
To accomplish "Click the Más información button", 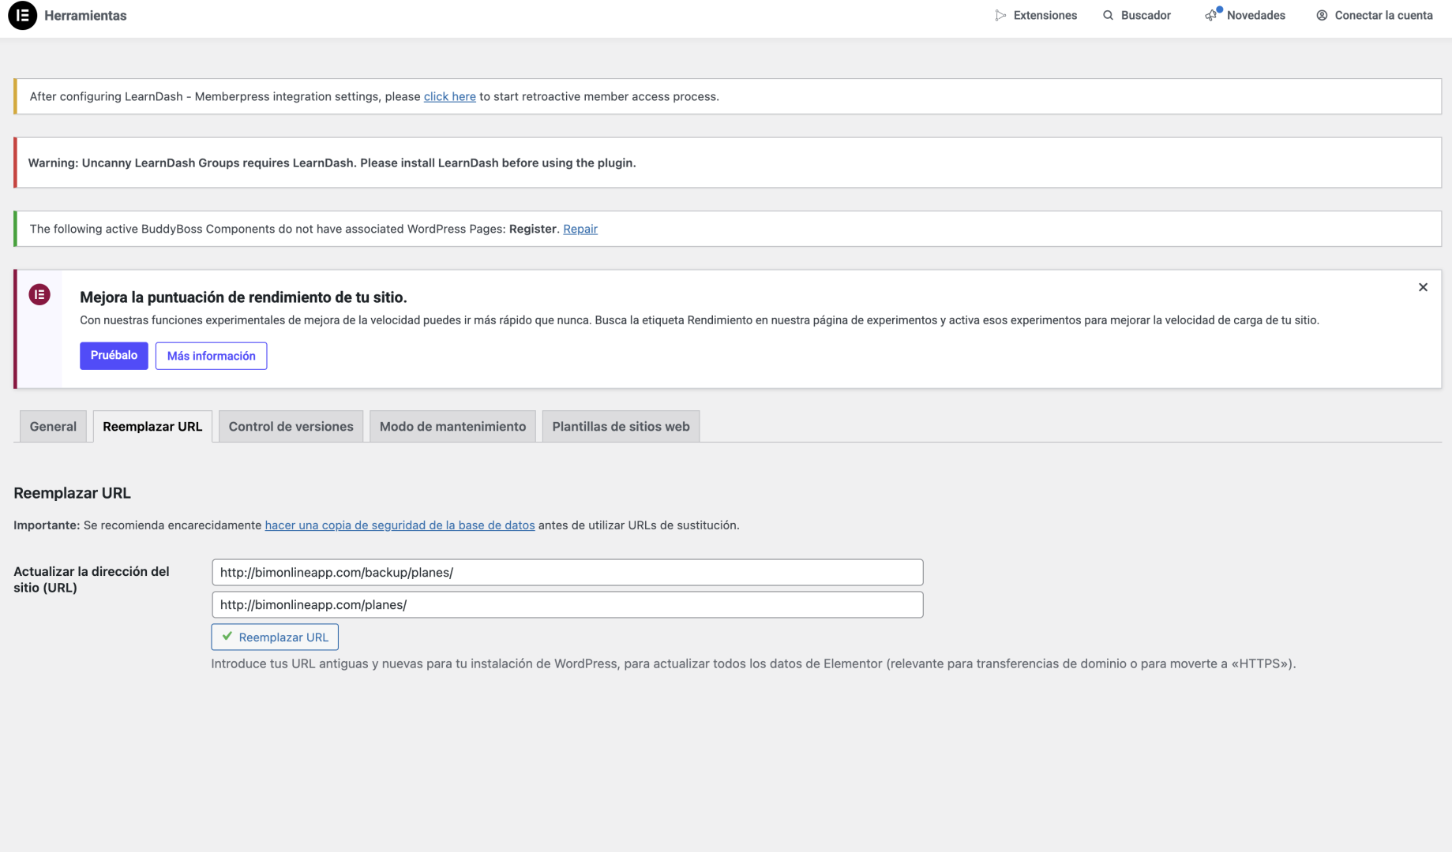I will (x=211, y=356).
